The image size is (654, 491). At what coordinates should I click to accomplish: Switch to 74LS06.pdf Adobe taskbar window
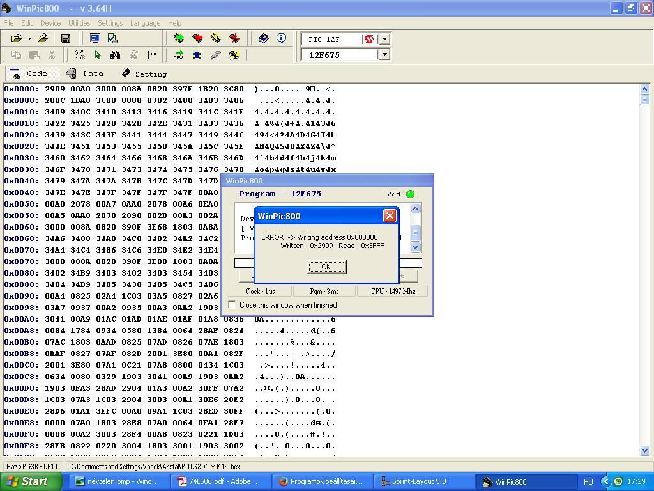point(220,481)
